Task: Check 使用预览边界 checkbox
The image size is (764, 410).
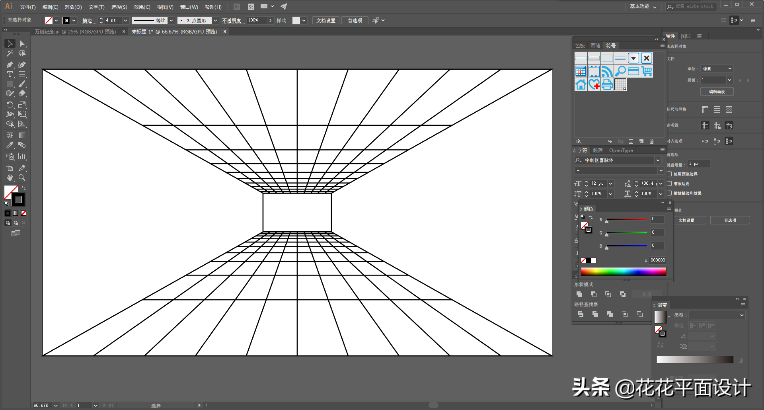Action: pos(670,174)
